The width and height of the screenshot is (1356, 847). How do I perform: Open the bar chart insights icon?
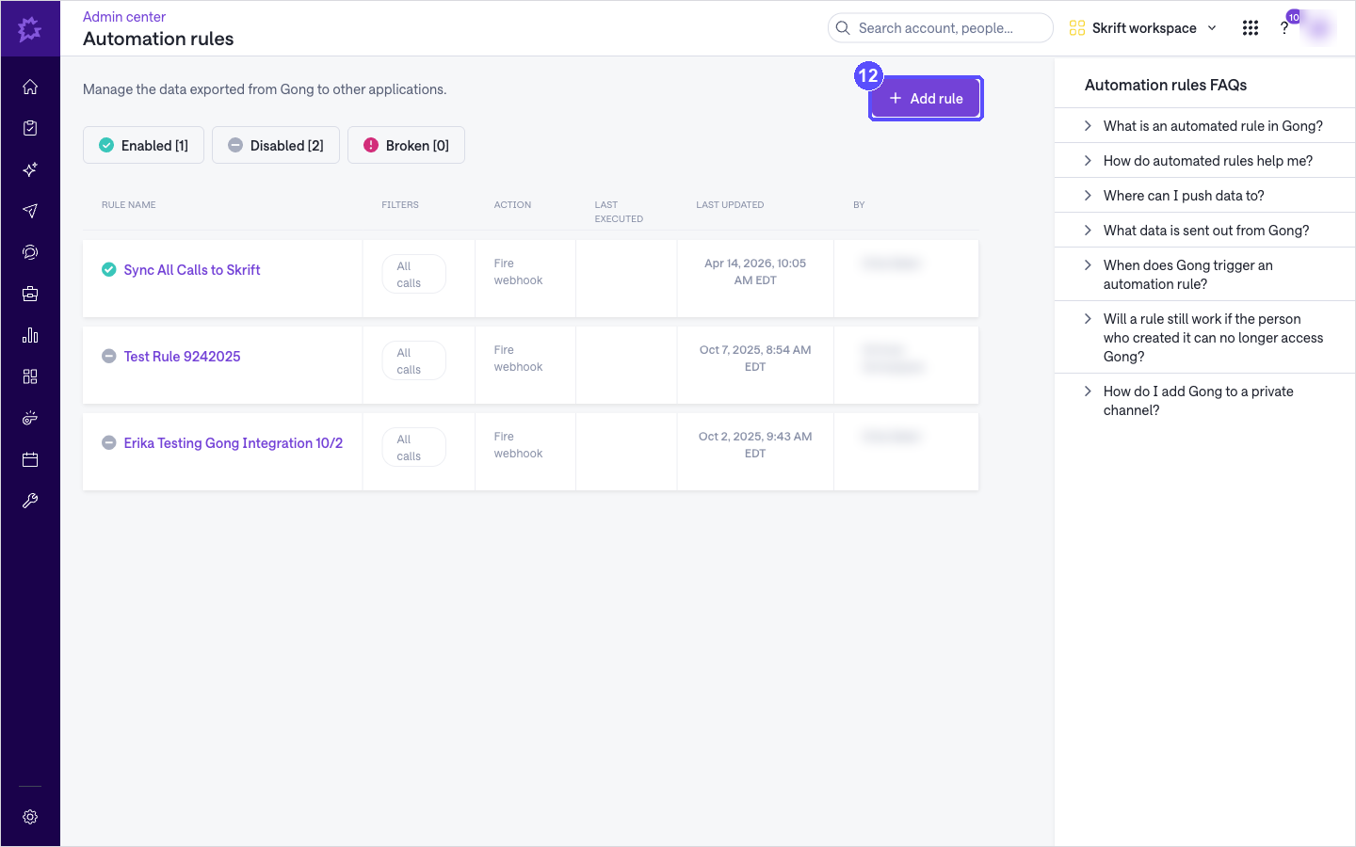click(30, 335)
